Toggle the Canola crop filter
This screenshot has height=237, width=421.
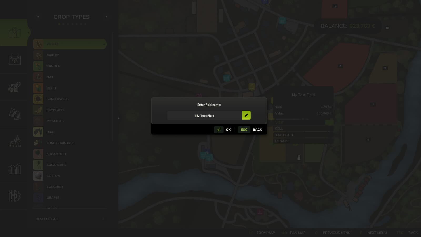[70, 66]
